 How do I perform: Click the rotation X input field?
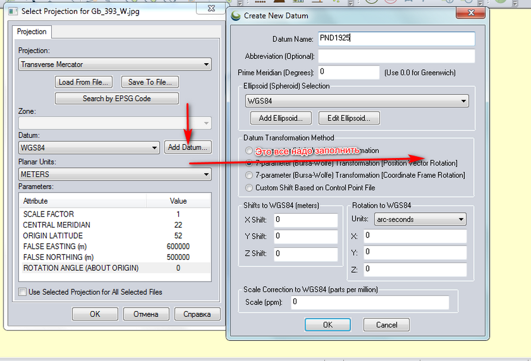[415, 236]
